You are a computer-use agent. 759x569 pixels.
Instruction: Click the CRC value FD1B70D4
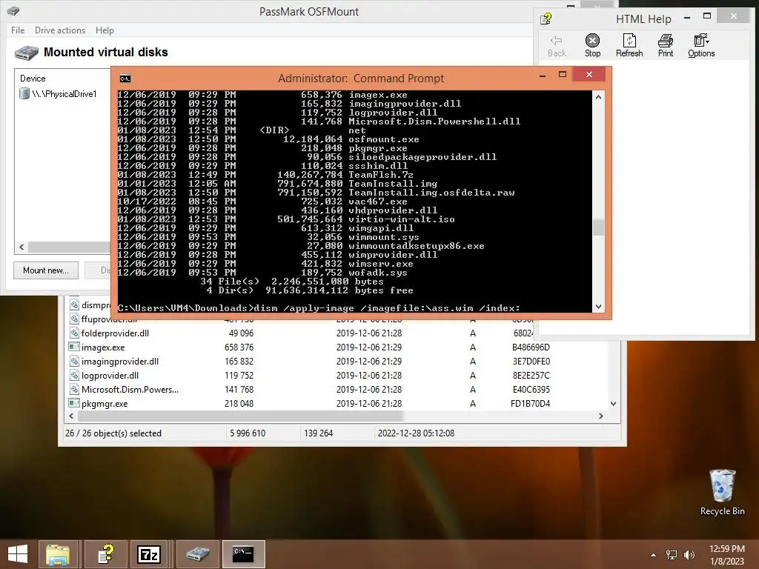click(x=531, y=403)
